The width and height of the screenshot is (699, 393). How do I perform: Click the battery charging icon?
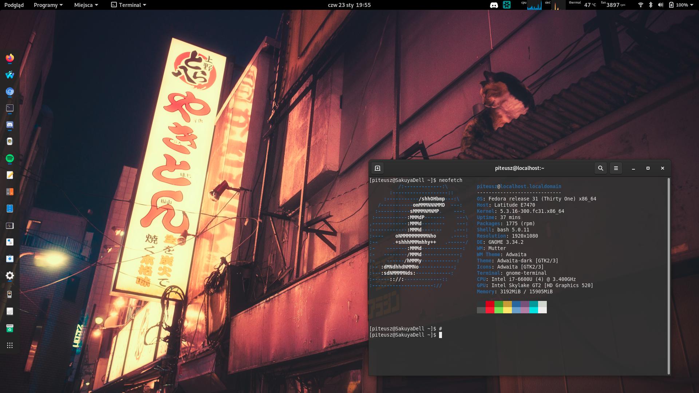[x=671, y=5]
